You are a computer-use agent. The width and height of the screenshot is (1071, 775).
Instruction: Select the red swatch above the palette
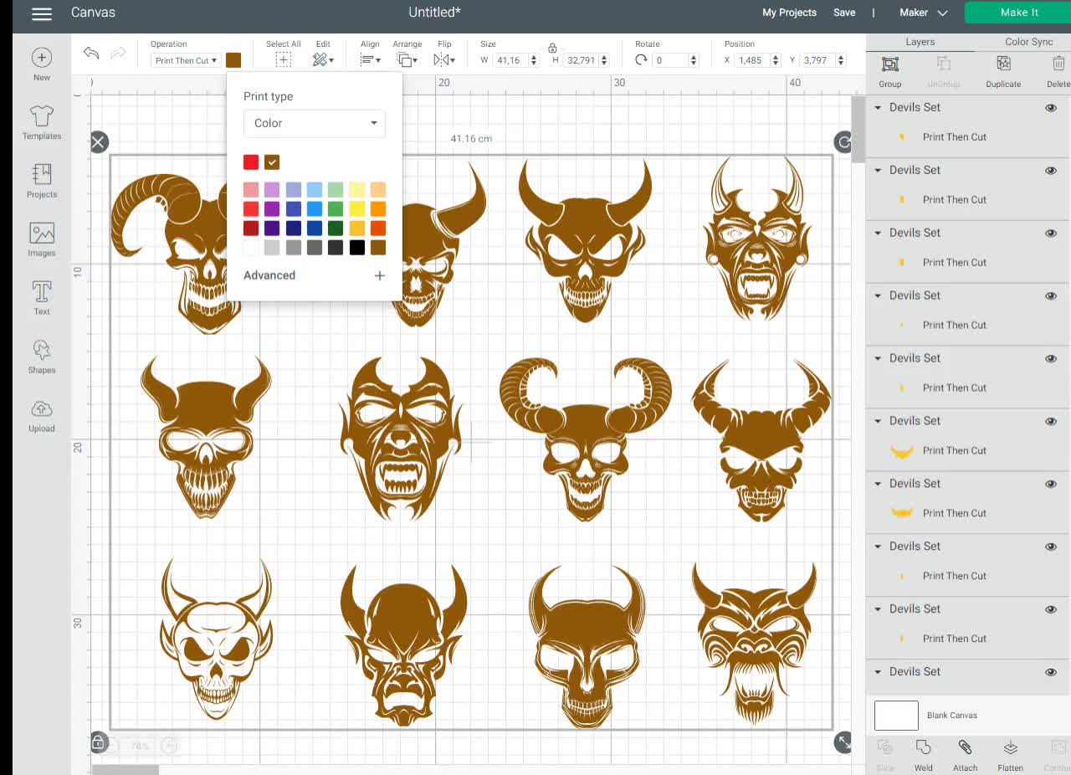coord(251,162)
